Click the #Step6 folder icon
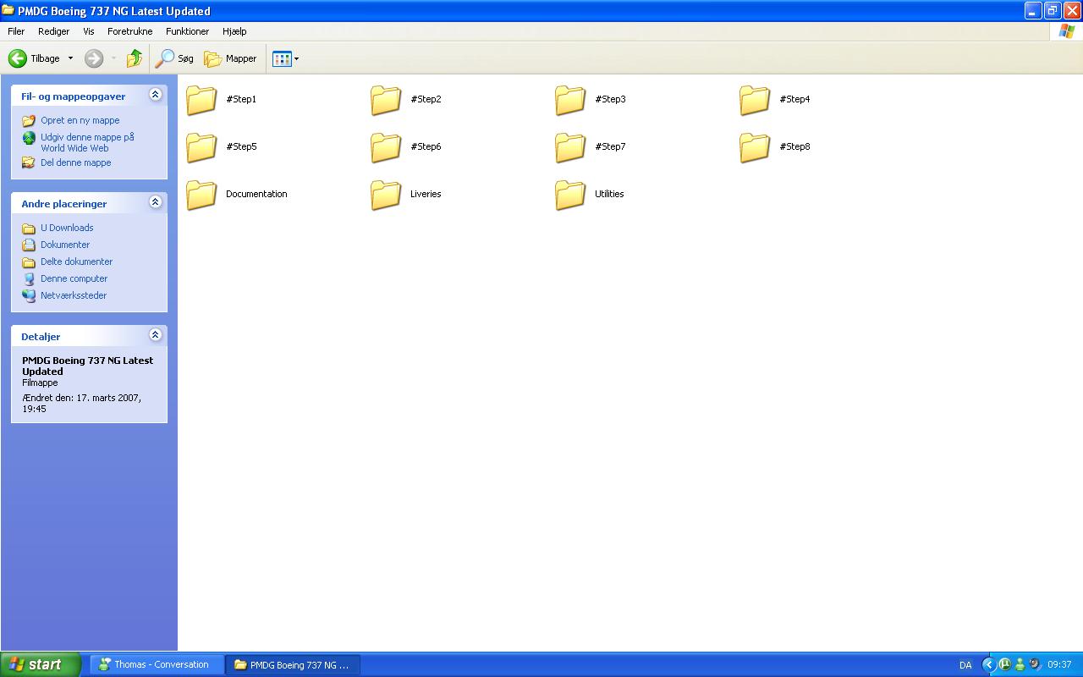 386,147
